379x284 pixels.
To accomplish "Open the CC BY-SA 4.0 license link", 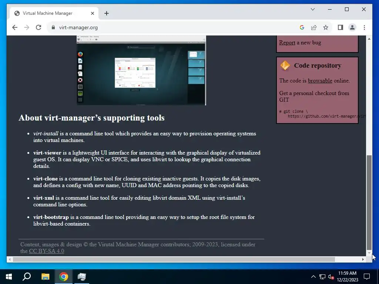I will click(x=46, y=251).
